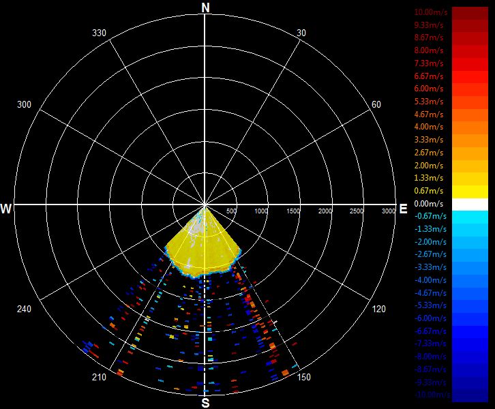495x409 pixels.
Task: Click the W compass label
Action: pyautogui.click(x=6, y=209)
